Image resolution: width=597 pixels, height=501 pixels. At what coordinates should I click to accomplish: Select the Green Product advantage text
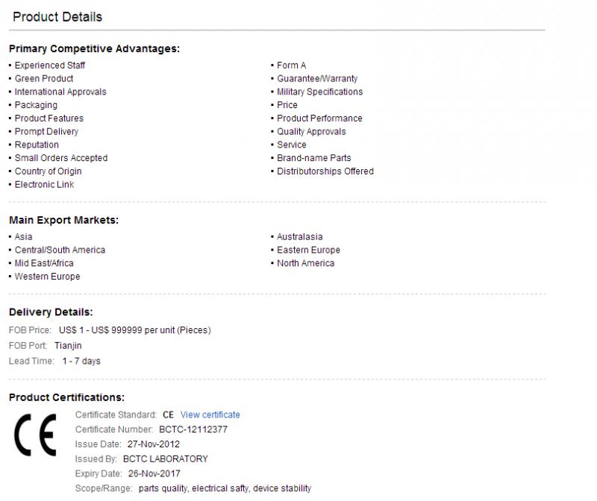pos(44,79)
